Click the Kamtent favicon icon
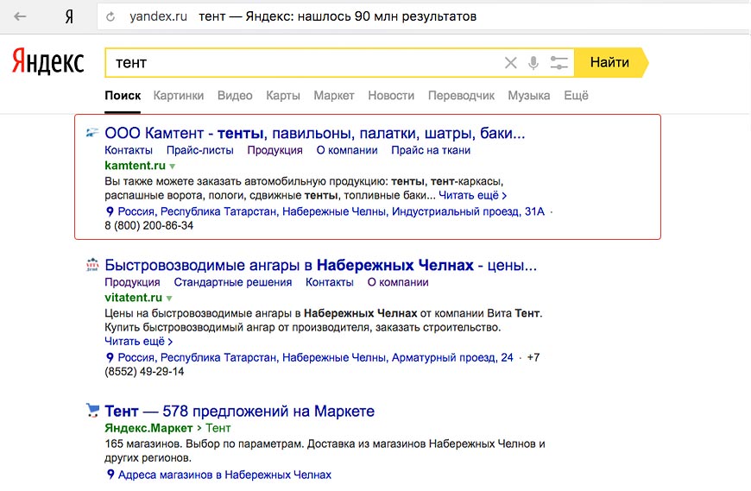Screen dimensions: 751x491 (92, 133)
